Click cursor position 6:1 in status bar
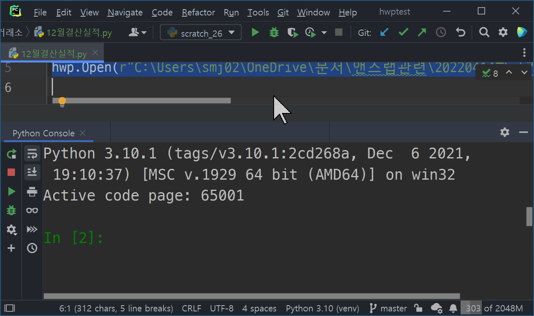 (116, 308)
